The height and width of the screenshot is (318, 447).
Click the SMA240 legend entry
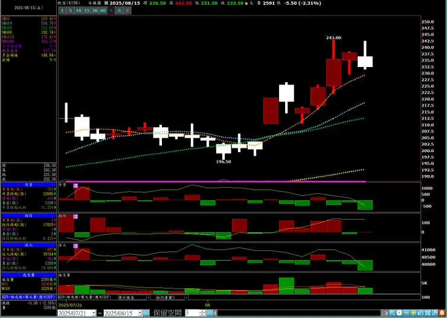[x=28, y=41]
